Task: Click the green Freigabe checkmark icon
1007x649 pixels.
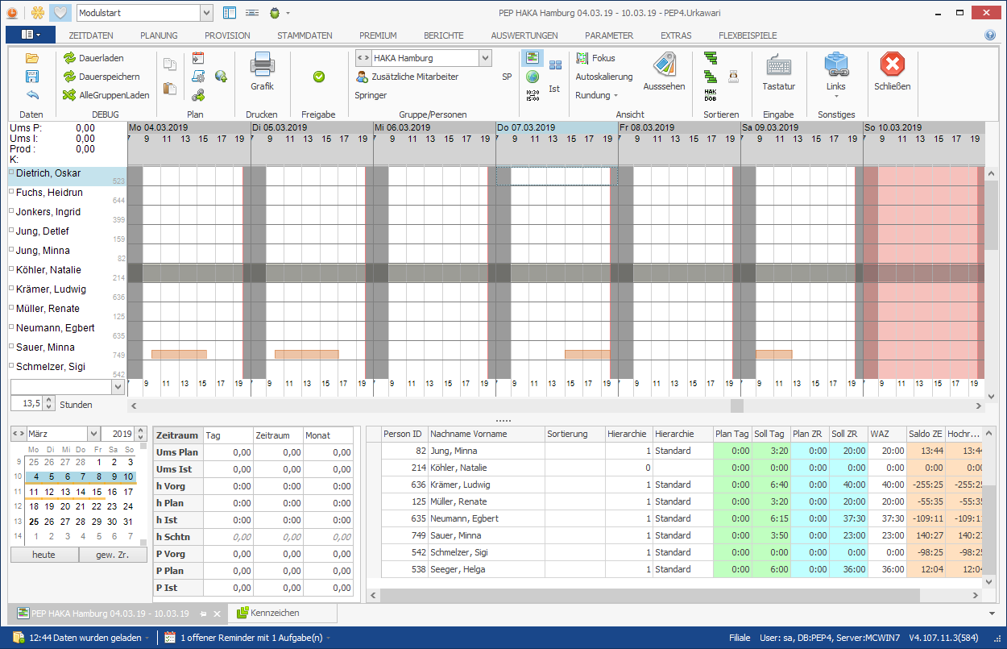Action: [318, 77]
